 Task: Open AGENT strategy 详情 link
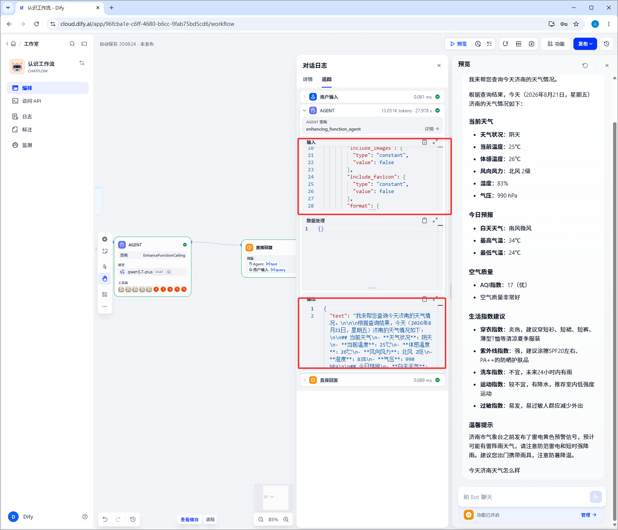[432, 129]
